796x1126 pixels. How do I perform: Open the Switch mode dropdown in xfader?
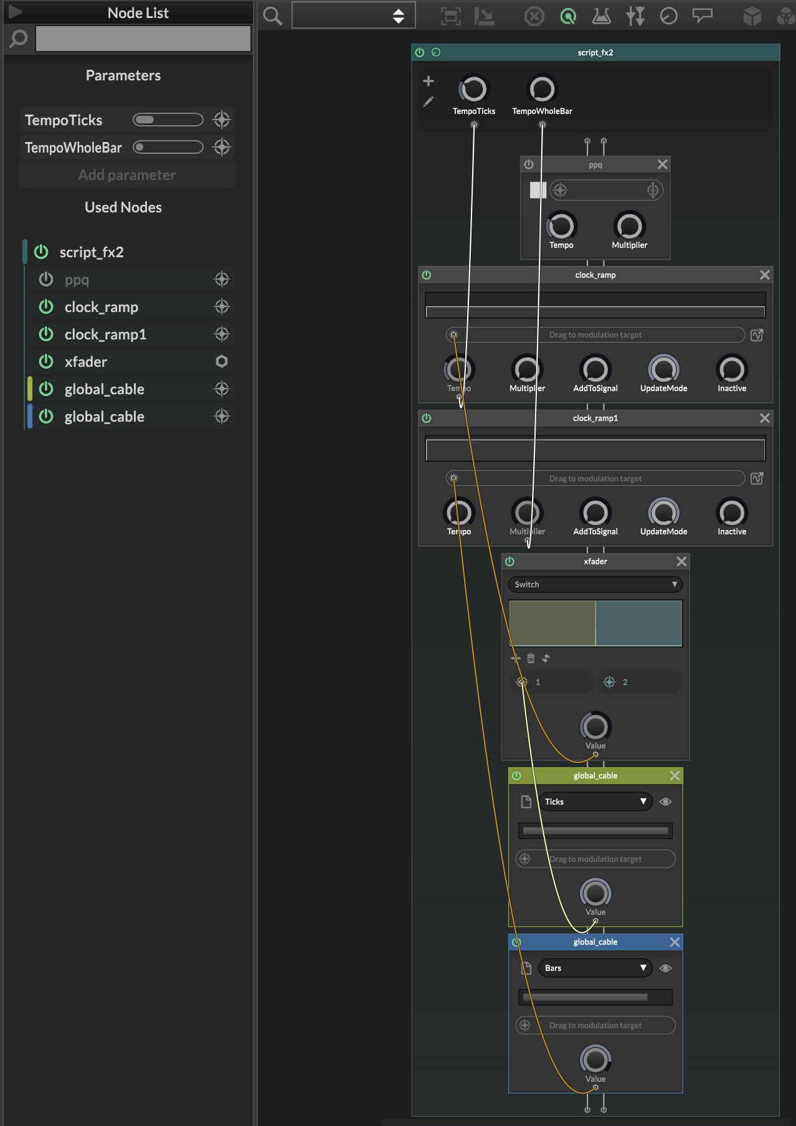coord(595,584)
